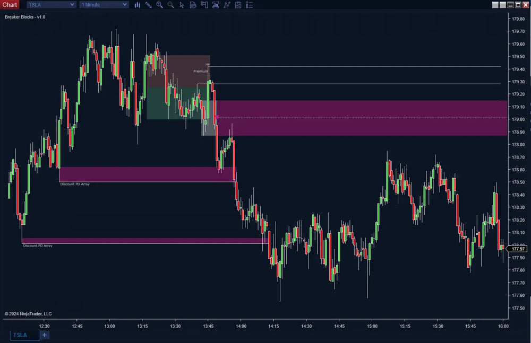Click the zoom in magnifier
This screenshot has width=531, height=343.
pyautogui.click(x=159, y=5)
